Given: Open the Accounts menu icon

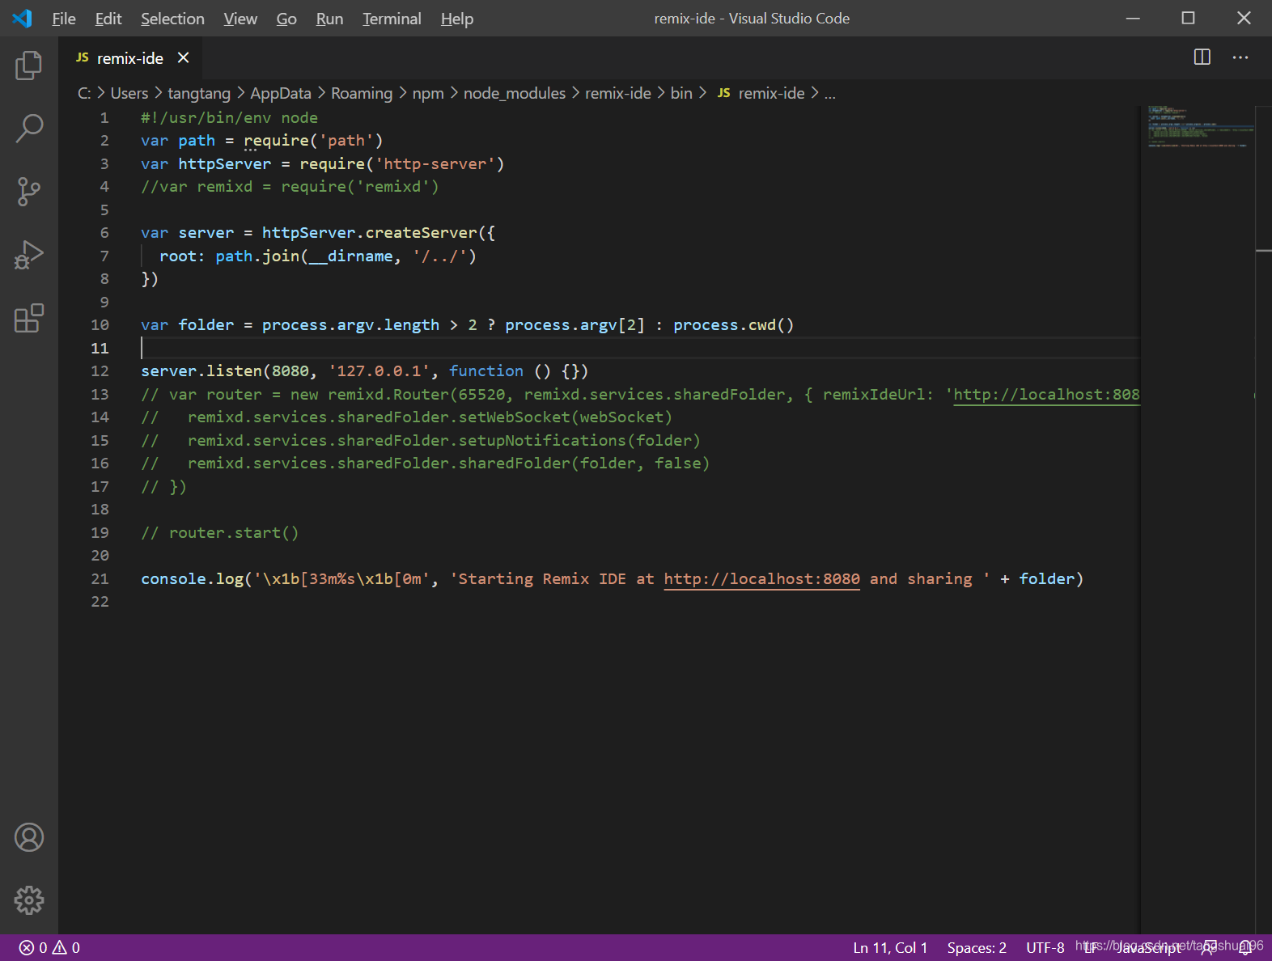Looking at the screenshot, I should coord(29,837).
